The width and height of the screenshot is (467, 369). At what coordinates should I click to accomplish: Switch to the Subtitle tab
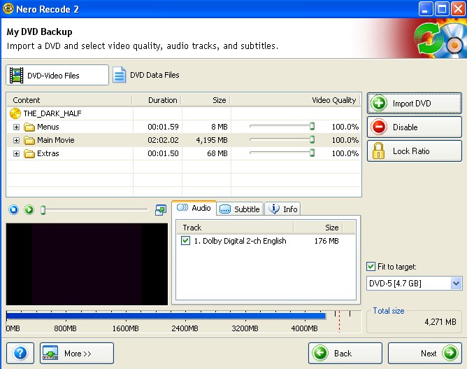point(240,209)
